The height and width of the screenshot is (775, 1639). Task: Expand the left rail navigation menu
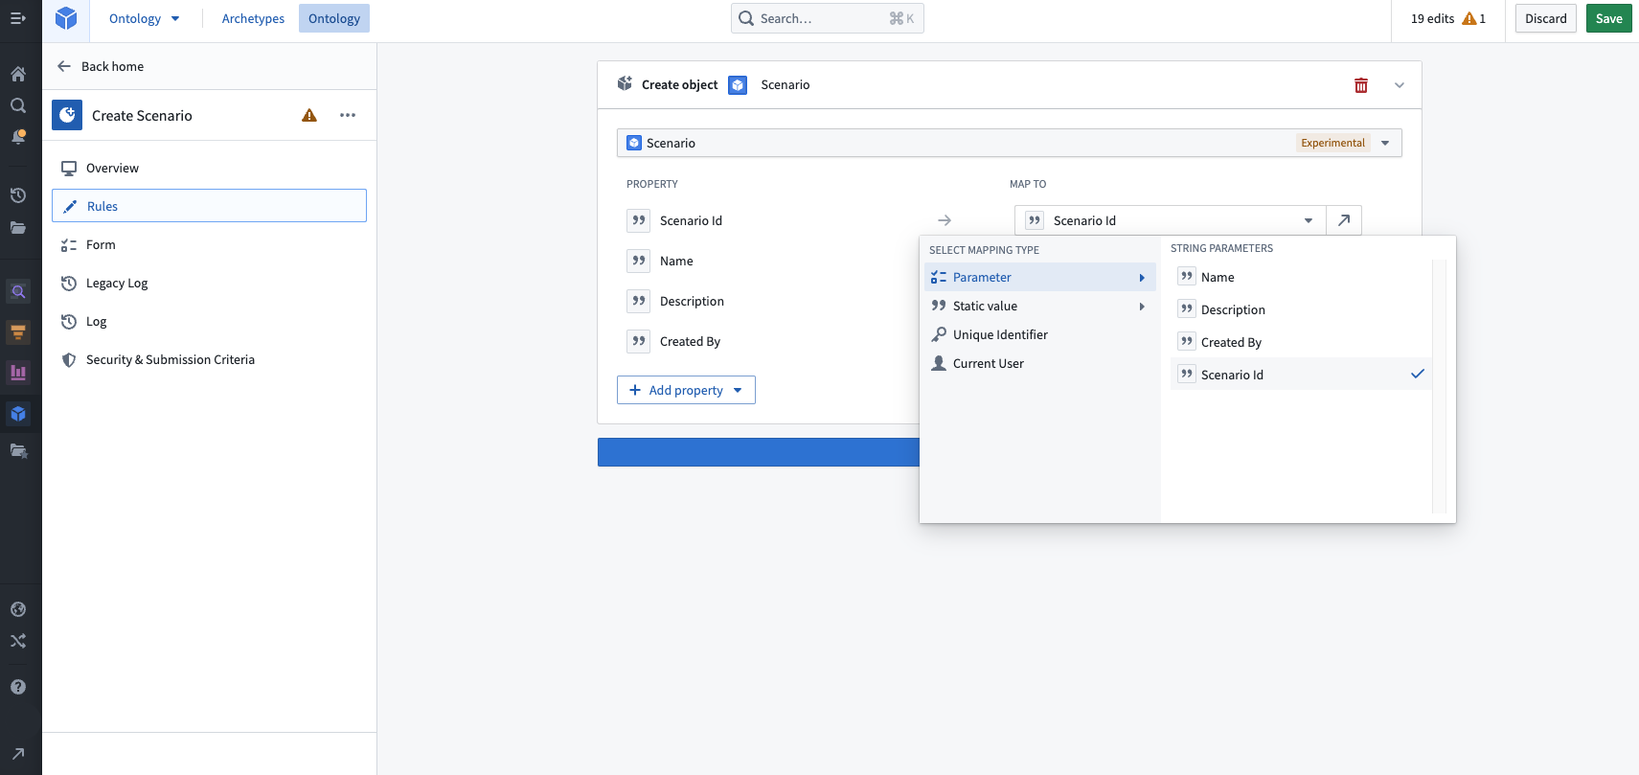coord(18,18)
